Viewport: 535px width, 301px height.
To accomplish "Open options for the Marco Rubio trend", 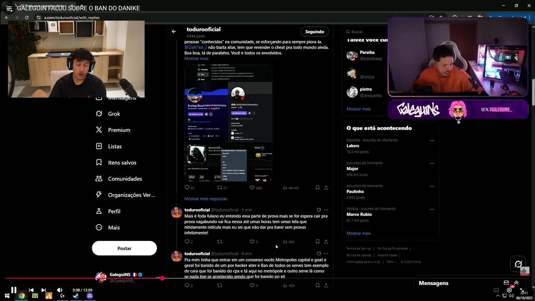I will click(432, 209).
